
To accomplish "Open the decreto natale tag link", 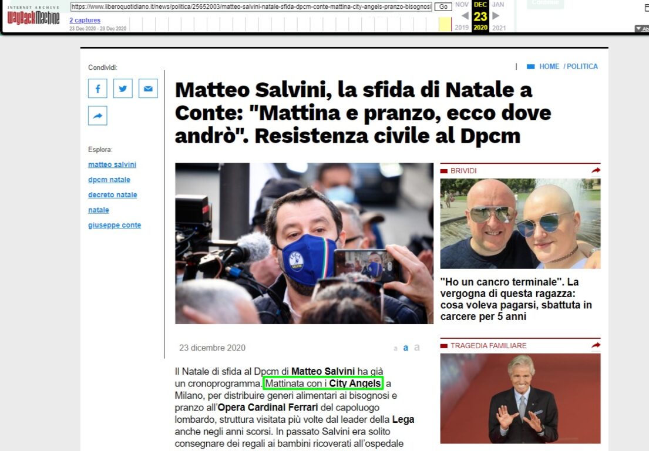I will [113, 195].
